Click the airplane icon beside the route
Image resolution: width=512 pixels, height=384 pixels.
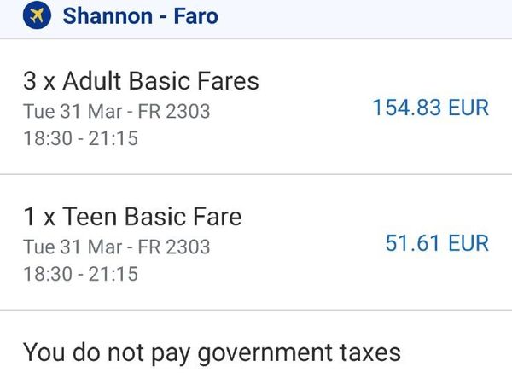coord(36,15)
